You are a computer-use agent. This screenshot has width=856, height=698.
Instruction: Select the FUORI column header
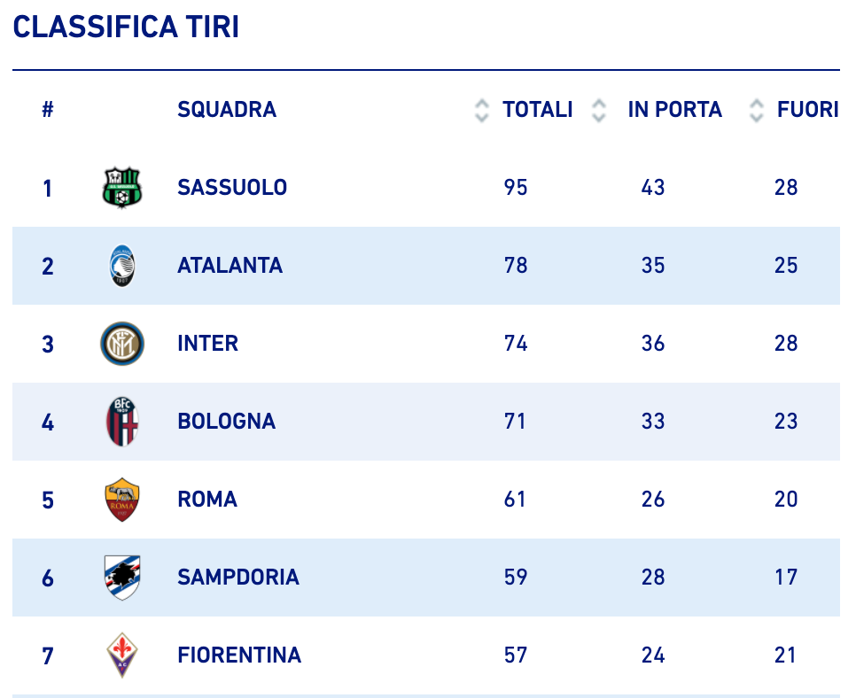[808, 110]
